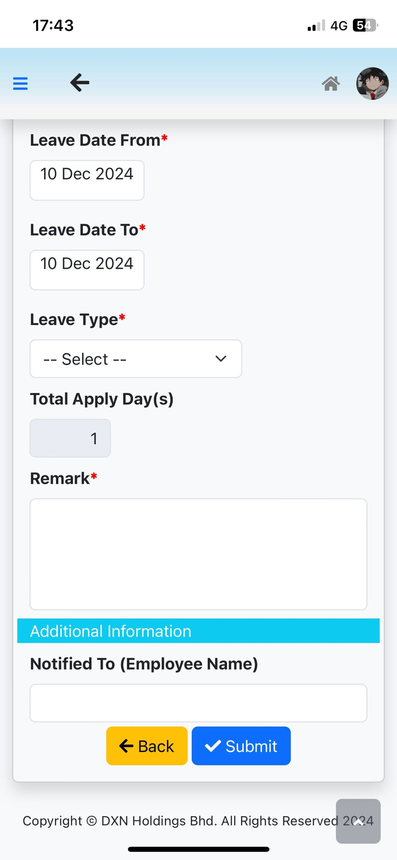397x860 pixels.
Task: Open the hamburger menu icon
Action: (20, 84)
